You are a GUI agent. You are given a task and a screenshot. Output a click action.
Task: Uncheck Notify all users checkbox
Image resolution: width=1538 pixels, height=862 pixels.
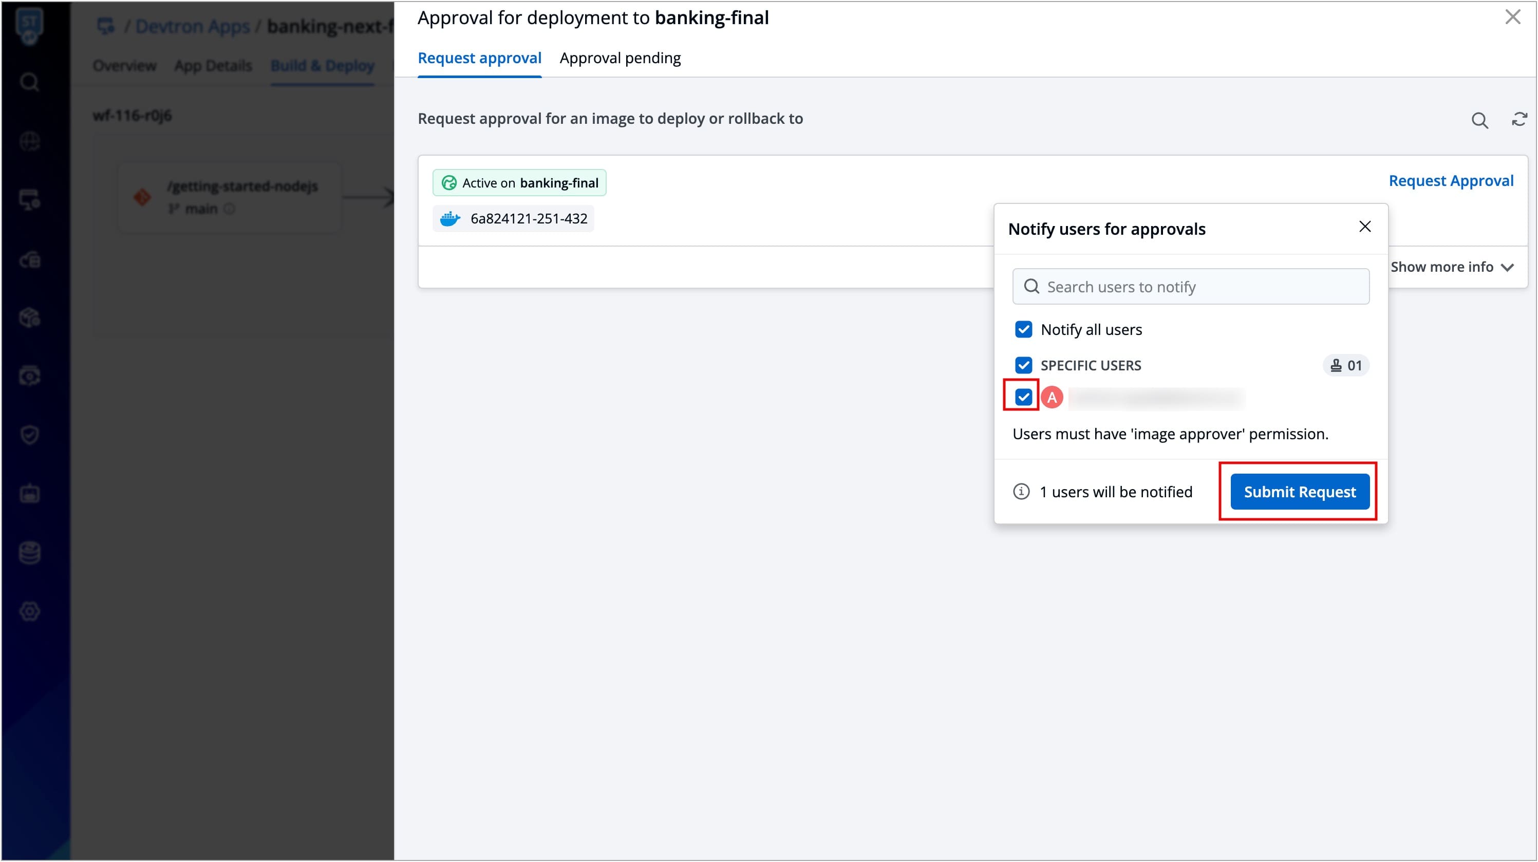1023,329
